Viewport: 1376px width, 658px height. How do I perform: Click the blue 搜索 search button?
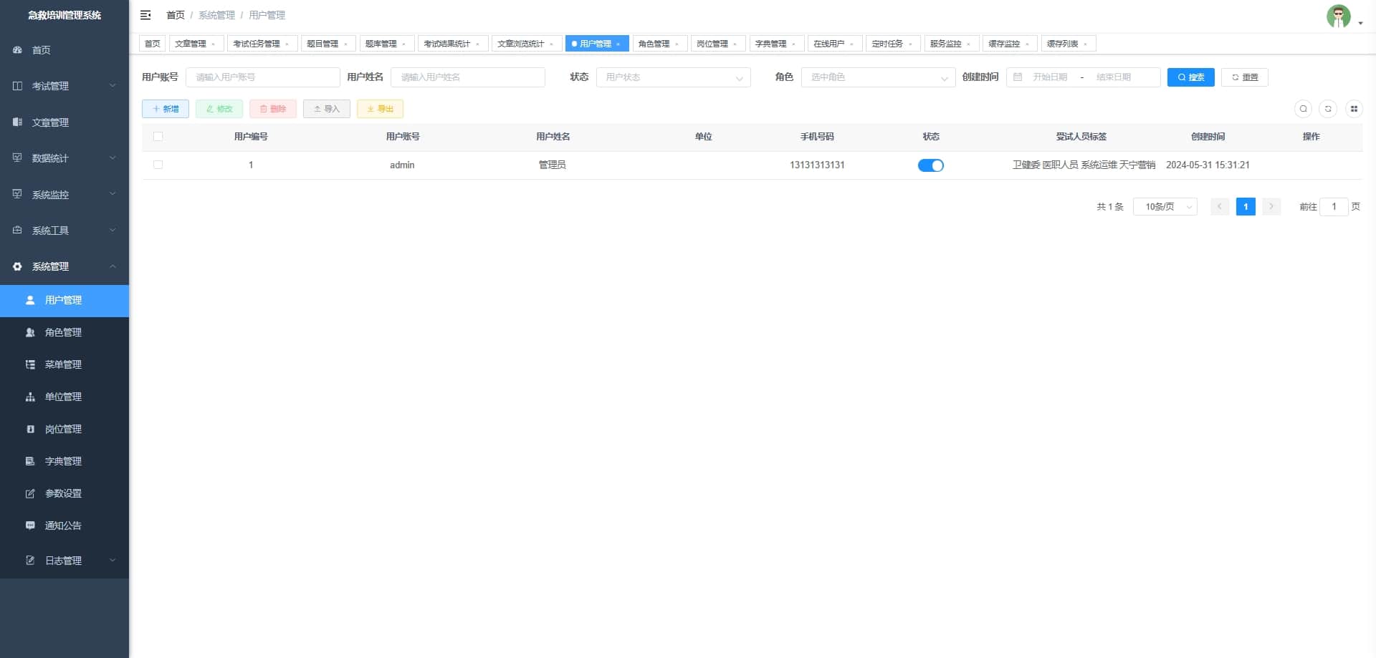pyautogui.click(x=1191, y=77)
